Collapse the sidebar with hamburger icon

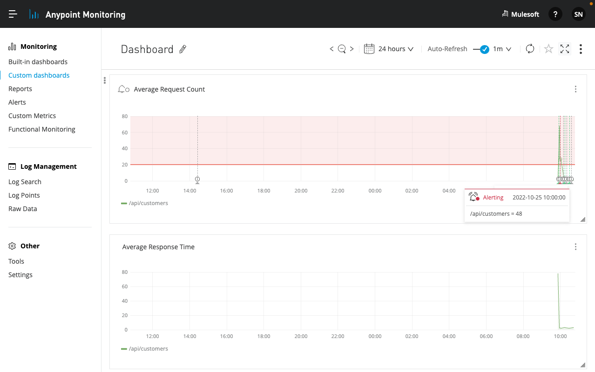coord(13,13)
